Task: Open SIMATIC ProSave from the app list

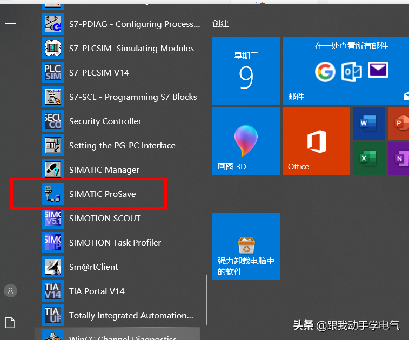Action: click(x=102, y=194)
